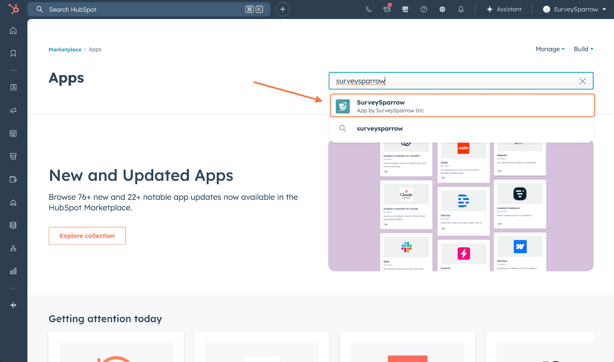This screenshot has height=362, width=614.
Task: Focus the Search HubSpot field
Action: click(x=146, y=10)
